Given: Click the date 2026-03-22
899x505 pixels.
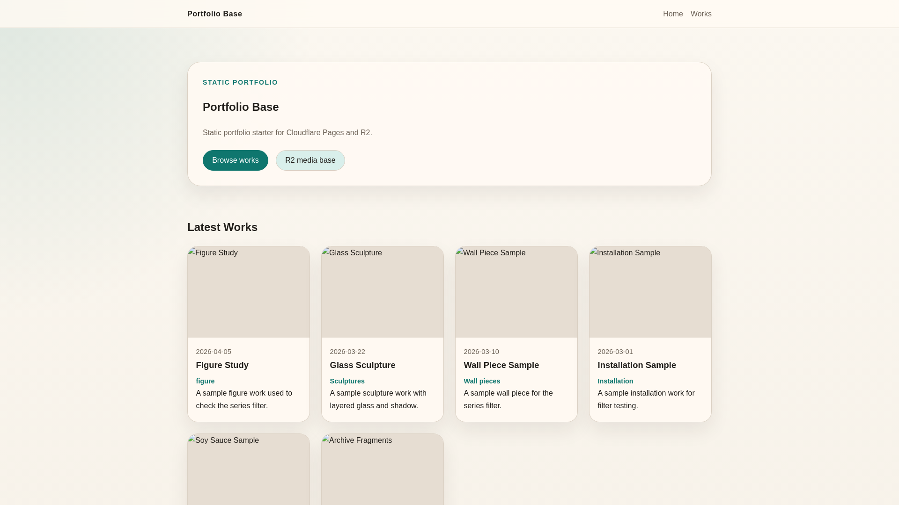Looking at the screenshot, I should 347,352.
